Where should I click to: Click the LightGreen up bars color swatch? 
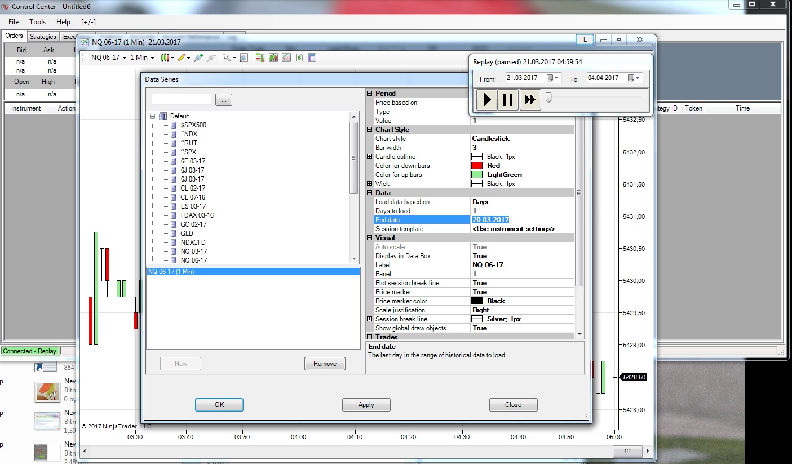tap(477, 175)
